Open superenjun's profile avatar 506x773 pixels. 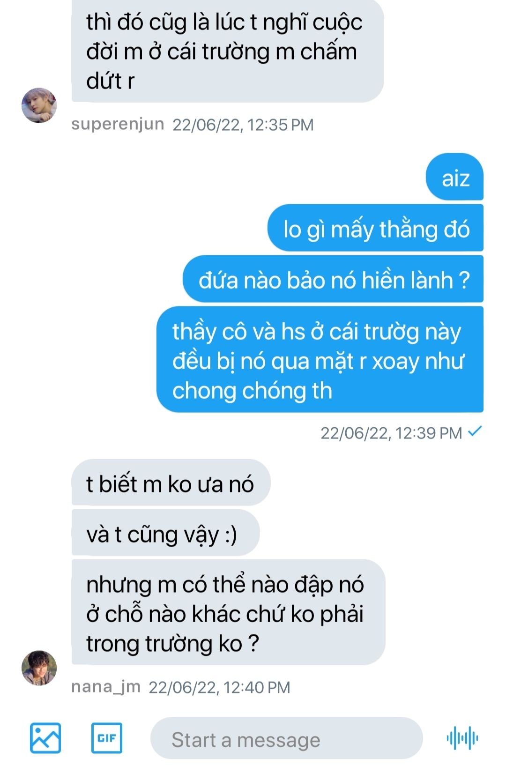[x=39, y=105]
